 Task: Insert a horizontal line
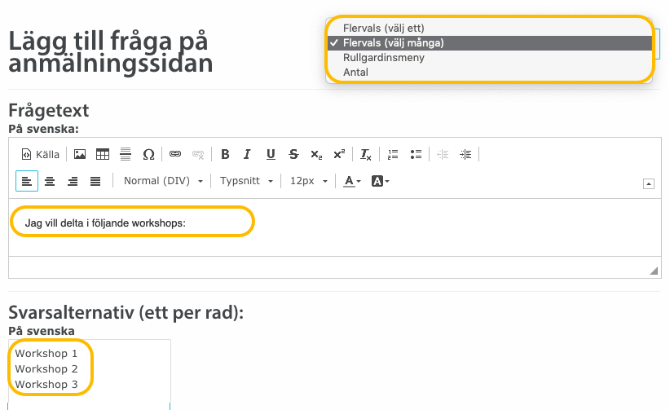coord(126,154)
